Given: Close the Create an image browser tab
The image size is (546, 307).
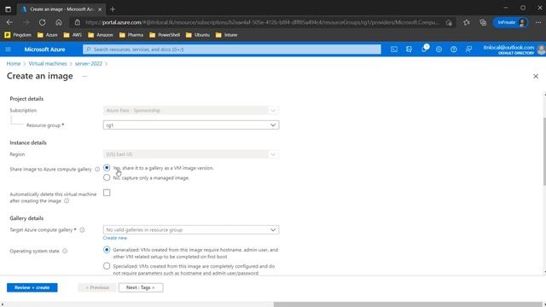Looking at the screenshot, I should [x=100, y=9].
